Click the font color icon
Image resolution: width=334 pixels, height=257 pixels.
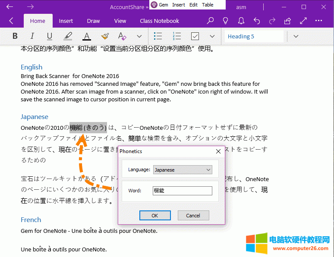pyautogui.click(x=87, y=36)
